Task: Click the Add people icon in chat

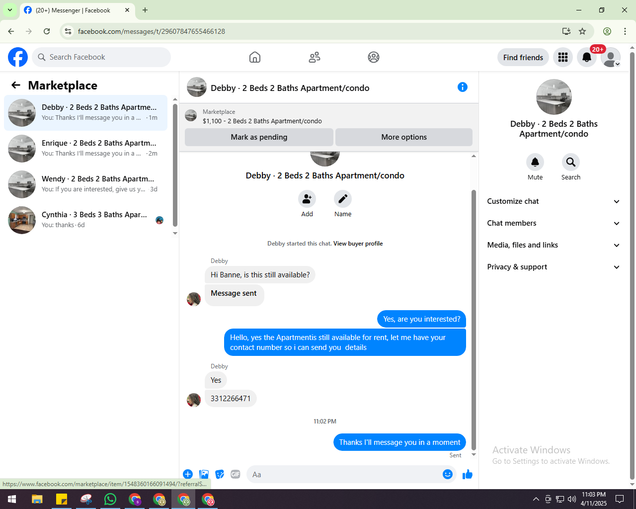Action: click(x=307, y=199)
